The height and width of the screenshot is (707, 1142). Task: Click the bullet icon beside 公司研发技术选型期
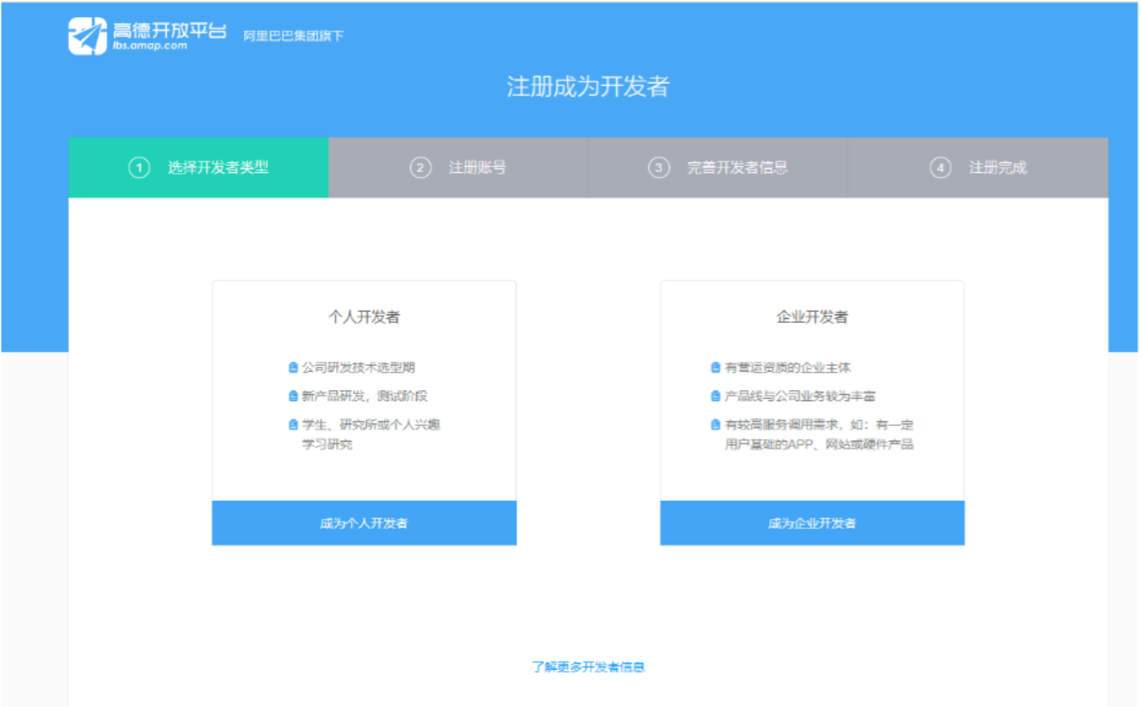click(x=293, y=368)
